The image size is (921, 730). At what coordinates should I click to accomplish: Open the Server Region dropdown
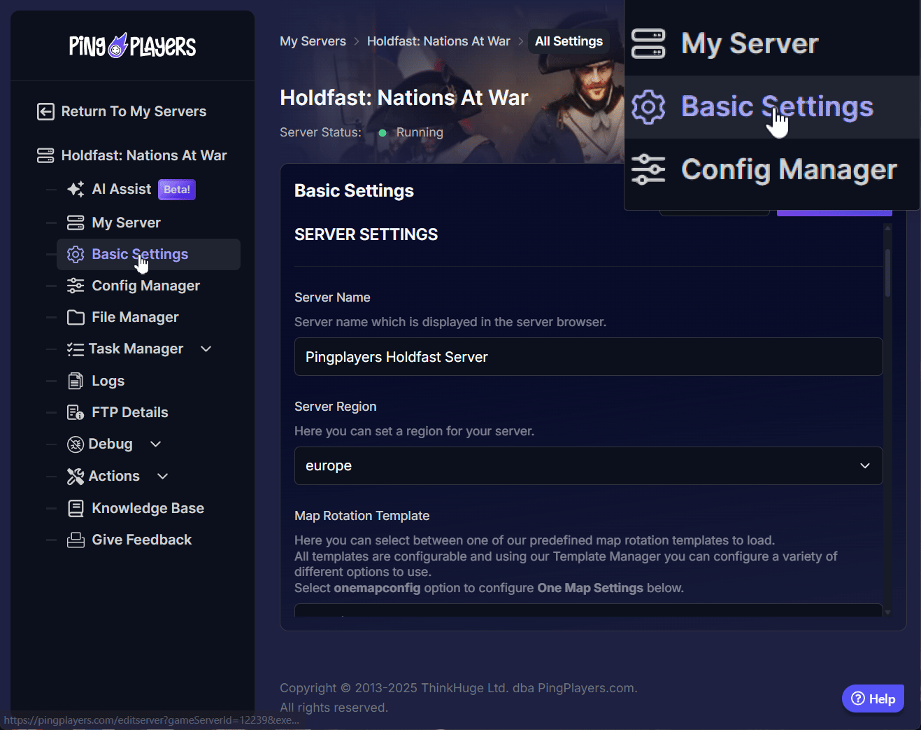(589, 465)
